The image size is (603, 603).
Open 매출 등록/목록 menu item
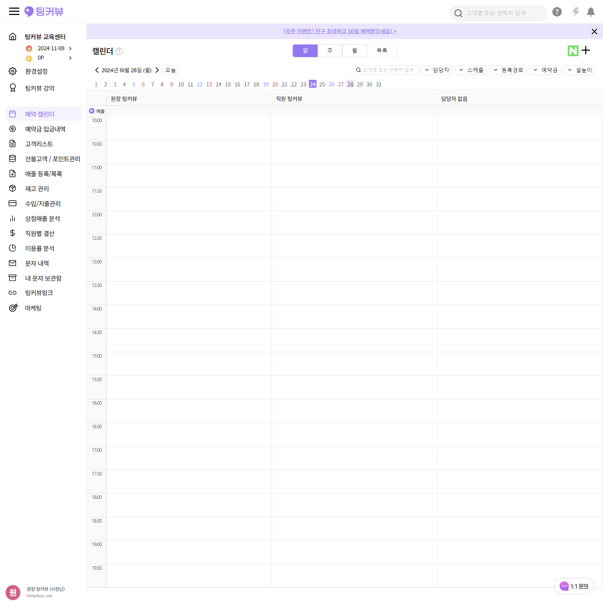click(x=43, y=174)
